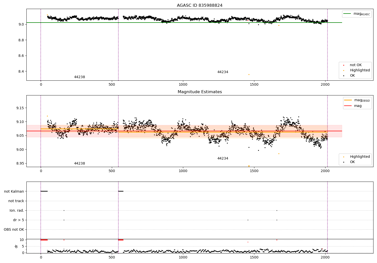The width and height of the screenshot is (377, 263).
Task: Click 44238 label in Magnitude Estimates plot
Action: (79, 163)
